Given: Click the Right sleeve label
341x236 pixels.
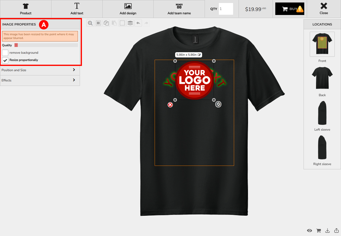Looking at the screenshot, I should 322,164.
